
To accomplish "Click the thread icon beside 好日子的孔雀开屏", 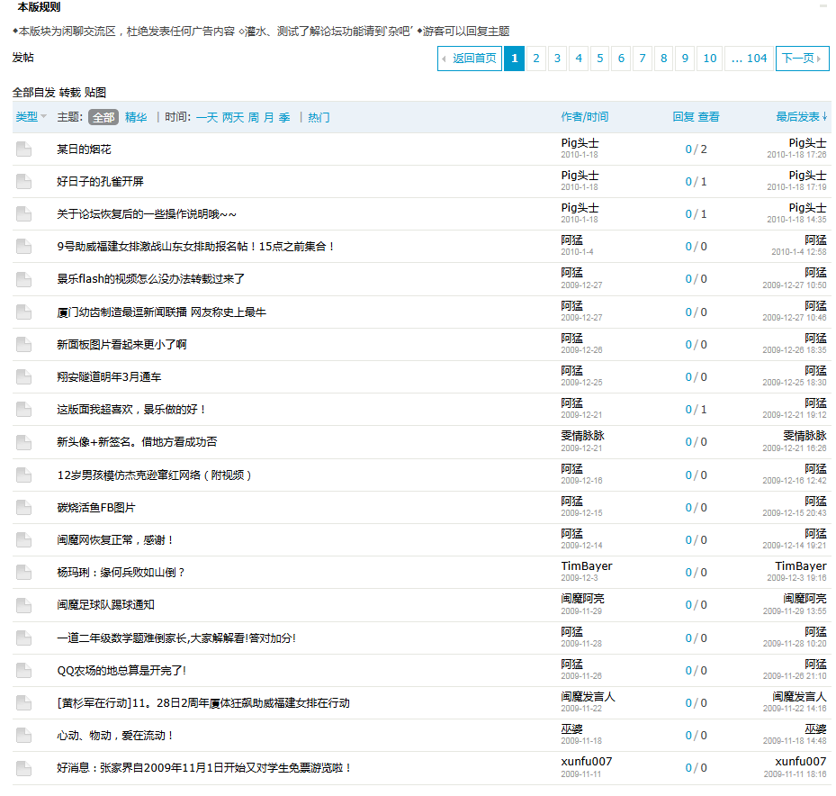I will (23, 181).
